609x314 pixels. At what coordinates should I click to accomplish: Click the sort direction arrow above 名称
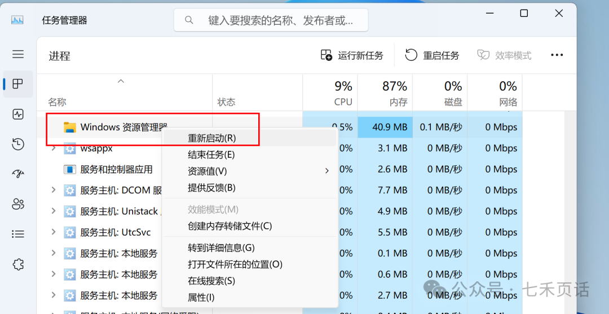coord(121,81)
